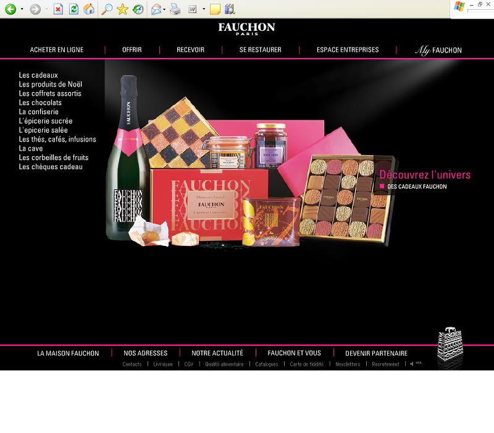Click Qualité alimentaire footer link
This screenshot has width=494, height=433.
click(x=224, y=364)
